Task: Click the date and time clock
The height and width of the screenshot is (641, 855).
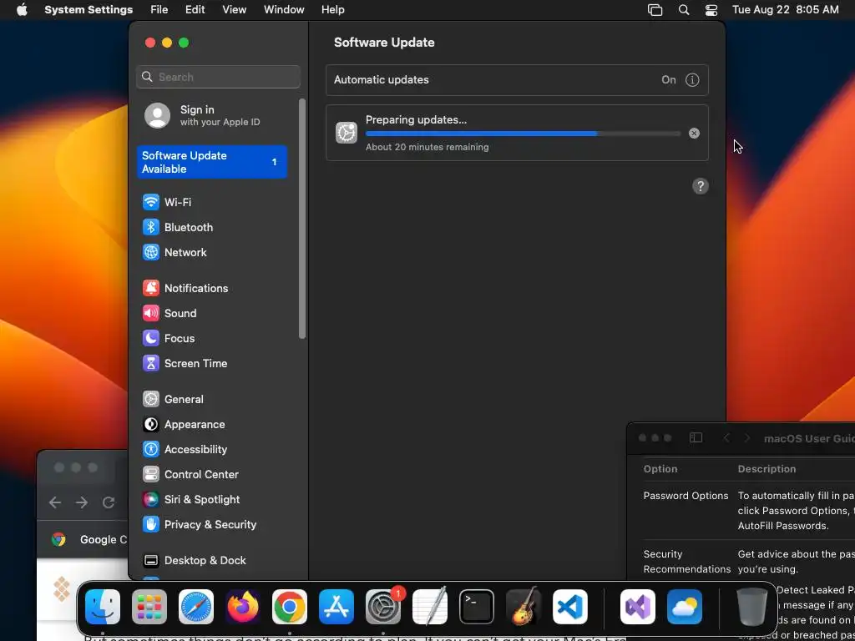Action: click(785, 10)
